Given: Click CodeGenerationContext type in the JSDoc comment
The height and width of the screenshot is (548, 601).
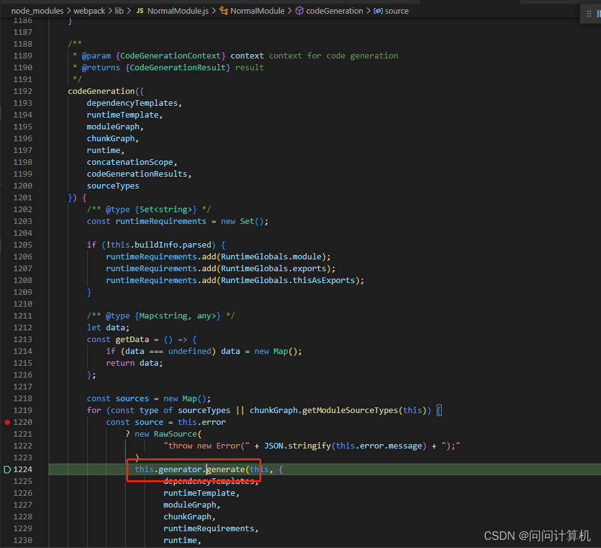Looking at the screenshot, I should [x=170, y=56].
